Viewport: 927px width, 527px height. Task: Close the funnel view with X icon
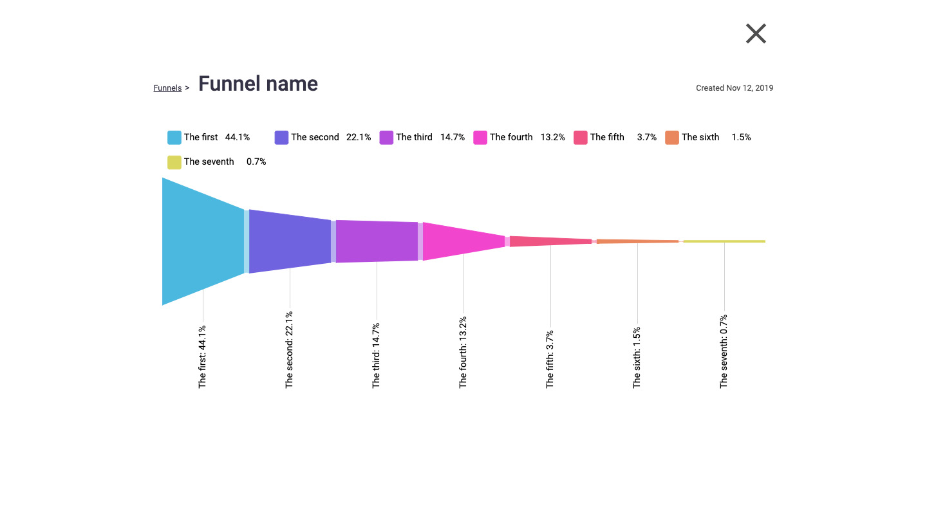pyautogui.click(x=756, y=33)
